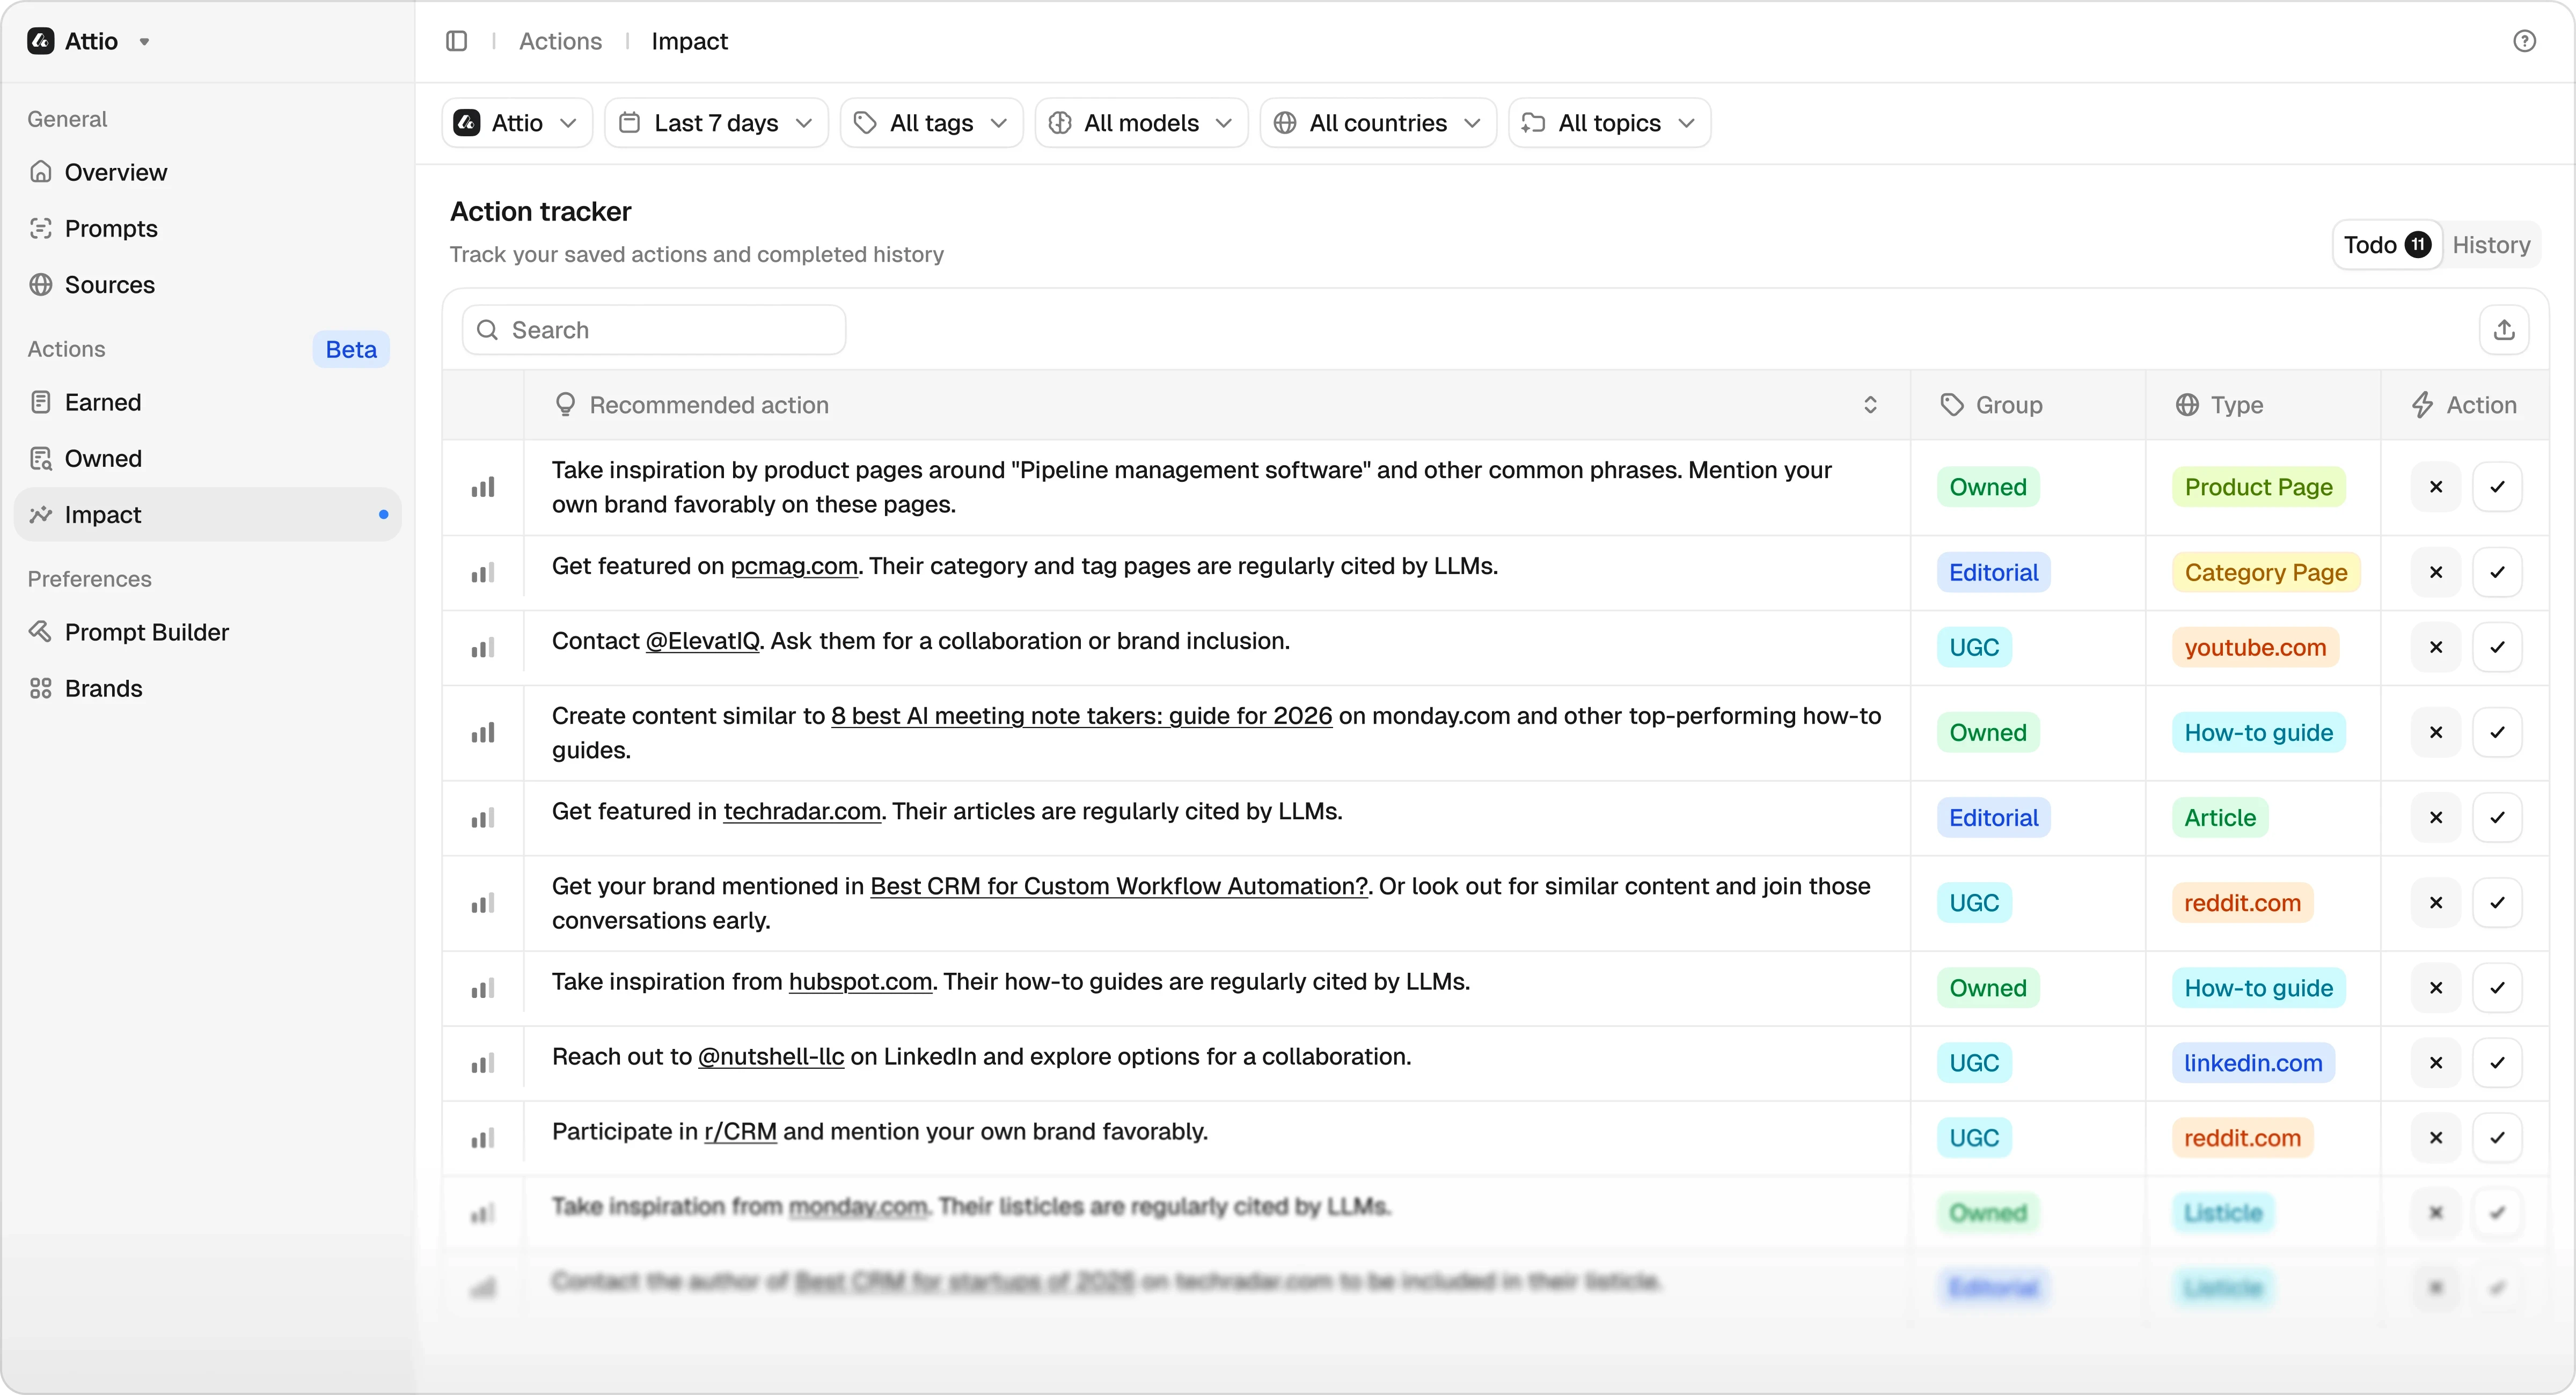The width and height of the screenshot is (2576, 1395).
Task: Dismiss the @ElevatIQ contact action
Action: click(x=2435, y=647)
